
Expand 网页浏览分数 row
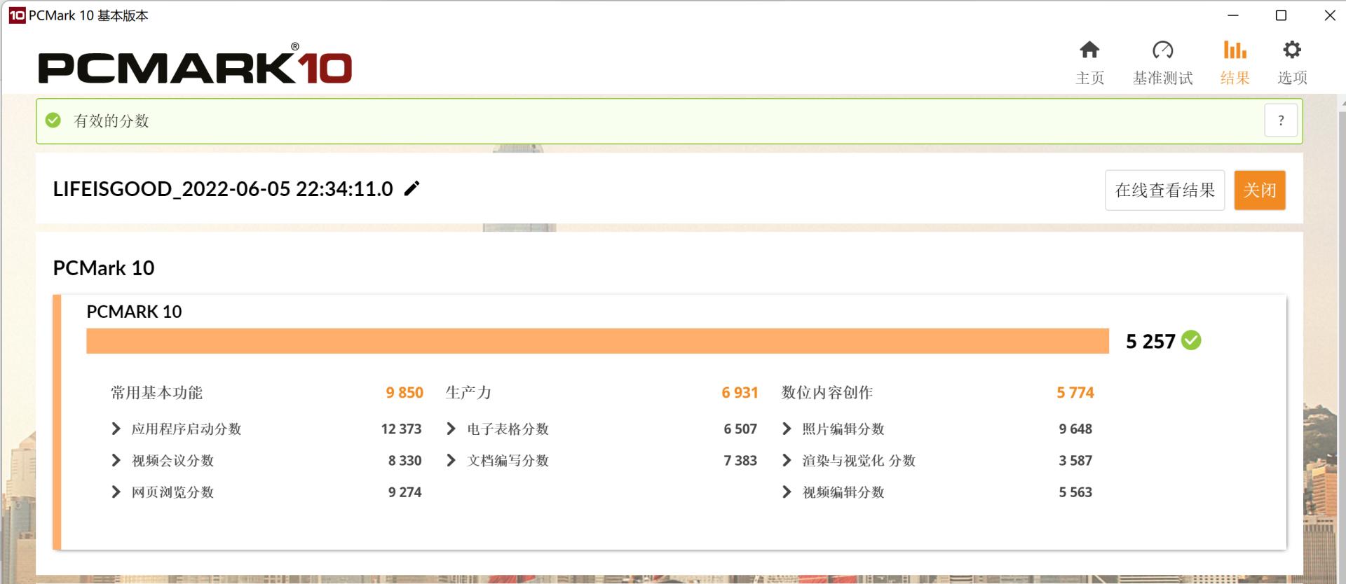click(x=116, y=492)
